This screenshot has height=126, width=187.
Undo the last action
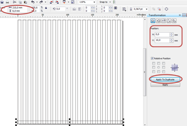click(x=33, y=2)
